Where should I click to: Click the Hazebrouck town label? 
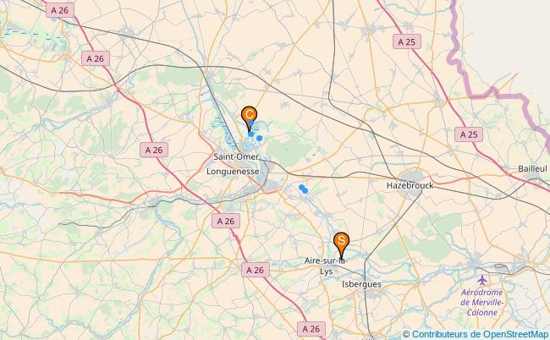410,185
